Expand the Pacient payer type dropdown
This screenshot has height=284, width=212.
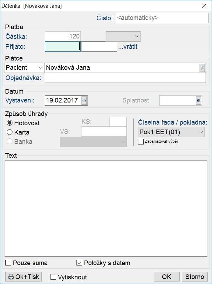tap(25, 68)
